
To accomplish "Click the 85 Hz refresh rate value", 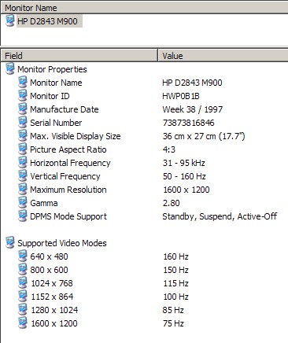I will 173,310.
